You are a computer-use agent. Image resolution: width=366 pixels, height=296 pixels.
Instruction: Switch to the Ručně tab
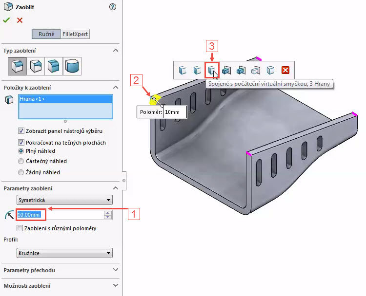click(46, 34)
